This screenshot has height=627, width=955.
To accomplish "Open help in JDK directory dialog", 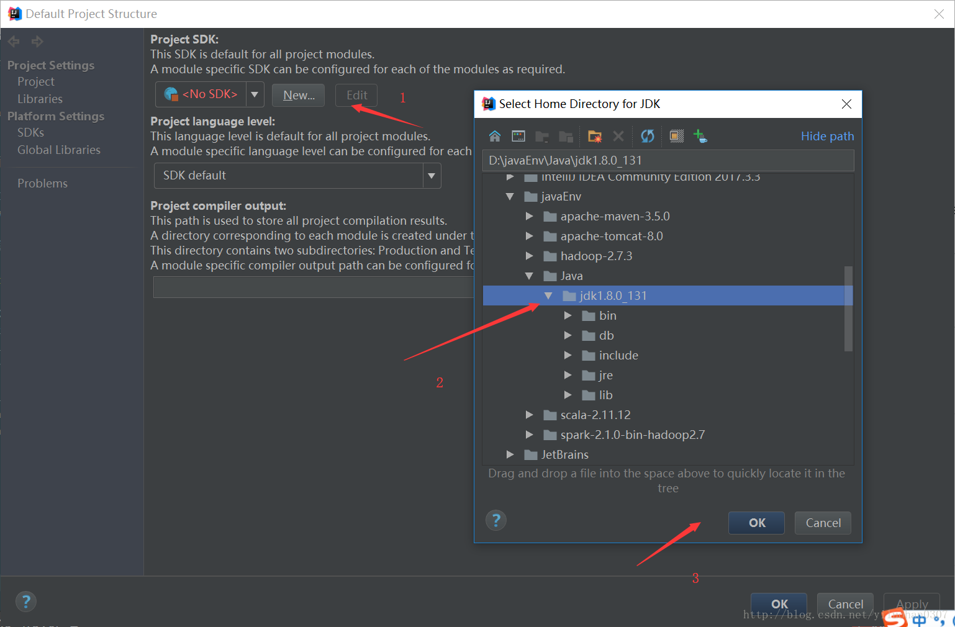I will pos(496,520).
